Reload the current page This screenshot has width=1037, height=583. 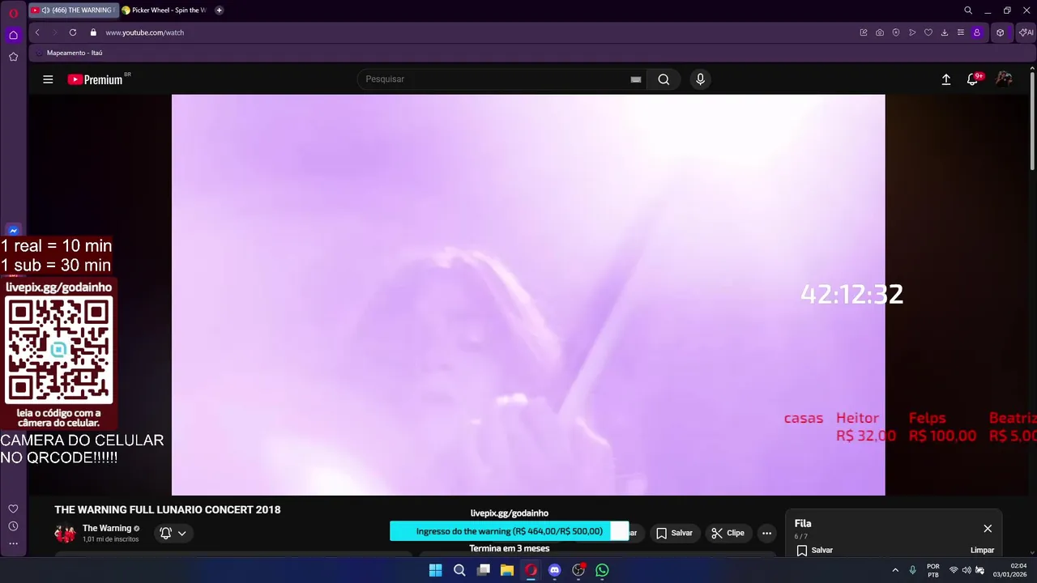pos(73,32)
